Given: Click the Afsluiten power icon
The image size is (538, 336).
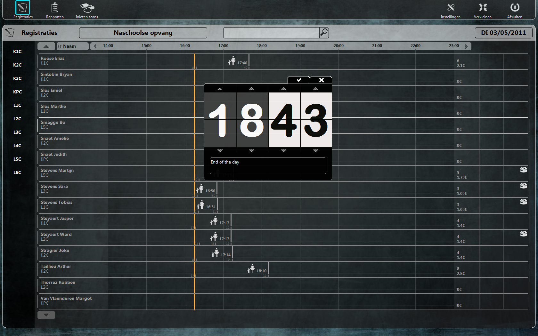Looking at the screenshot, I should coord(515,8).
